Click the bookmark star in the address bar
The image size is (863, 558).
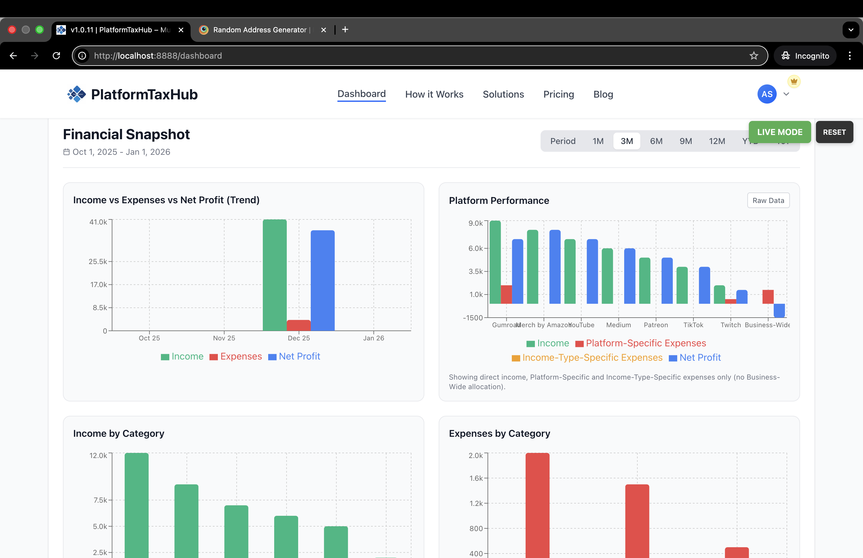[754, 55]
